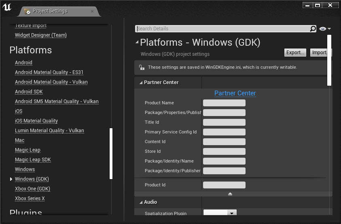Click the Package/Identity/Name input field
341x224 pixels.
coord(224,161)
